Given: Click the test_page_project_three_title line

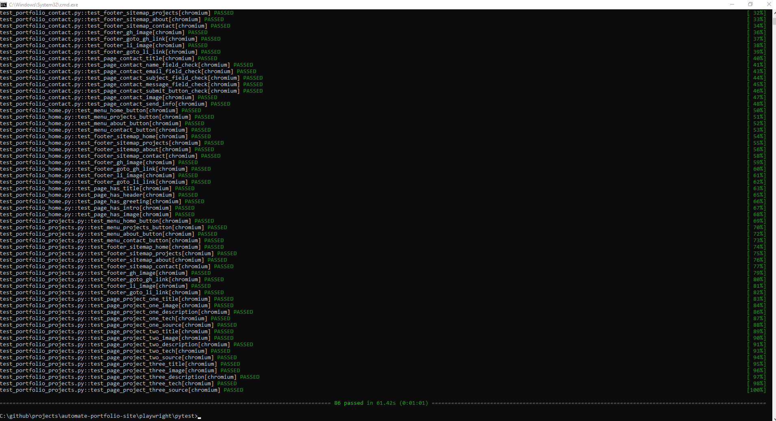Looking at the screenshot, I should point(120,364).
